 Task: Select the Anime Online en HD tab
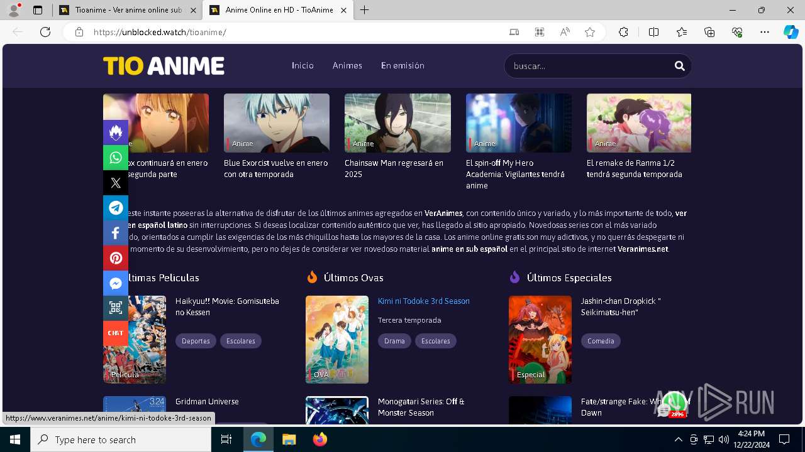(x=279, y=10)
